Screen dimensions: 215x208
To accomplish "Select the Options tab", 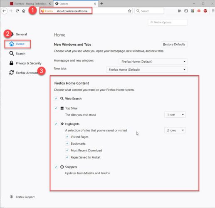I will [76, 4].
